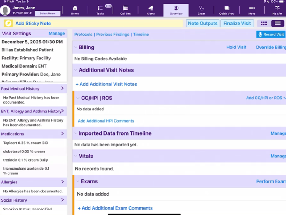Click patient name Jones, Jane

pyautogui.click(x=24, y=8)
